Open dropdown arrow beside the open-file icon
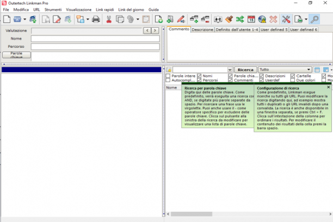 point(24,20)
